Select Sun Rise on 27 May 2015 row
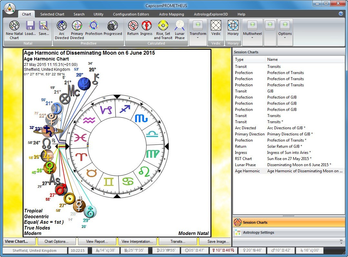 (289, 158)
